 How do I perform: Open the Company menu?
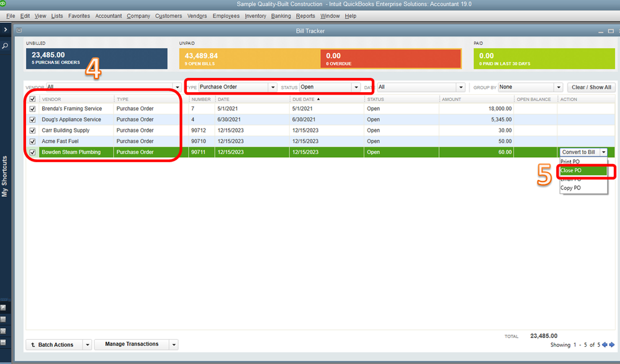coord(138,15)
